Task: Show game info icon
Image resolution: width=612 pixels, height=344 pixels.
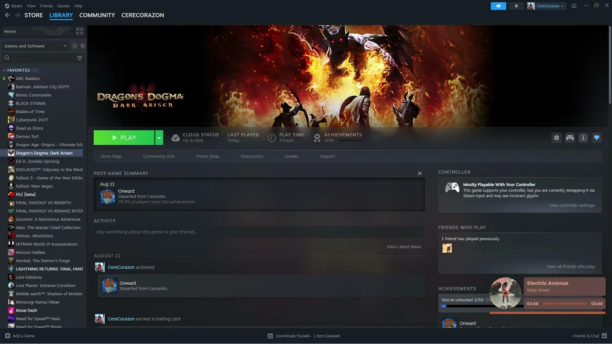Action: [x=583, y=138]
